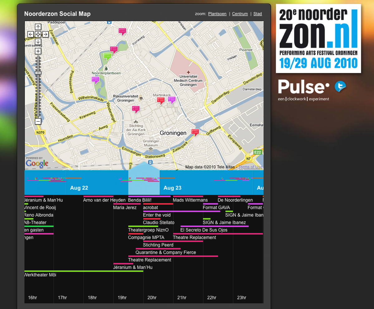
Task: Zoom out with the map minus button
Action: coord(38,121)
